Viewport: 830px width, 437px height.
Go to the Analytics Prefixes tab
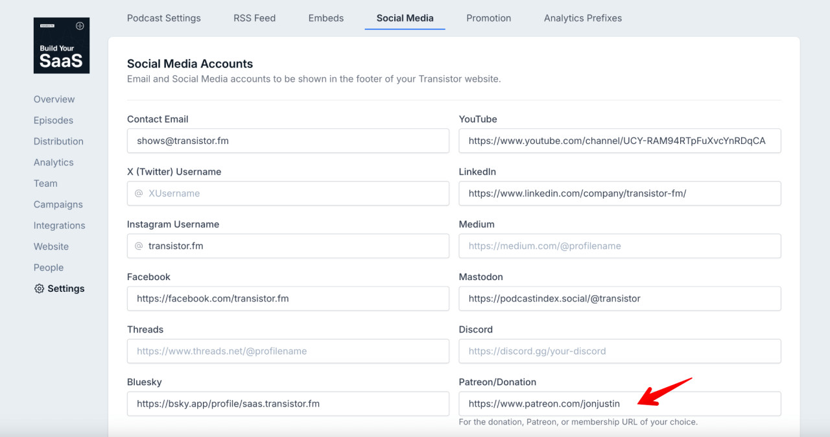click(x=582, y=18)
